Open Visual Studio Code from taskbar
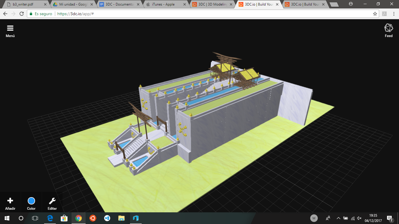The image size is (399, 224). [107, 218]
